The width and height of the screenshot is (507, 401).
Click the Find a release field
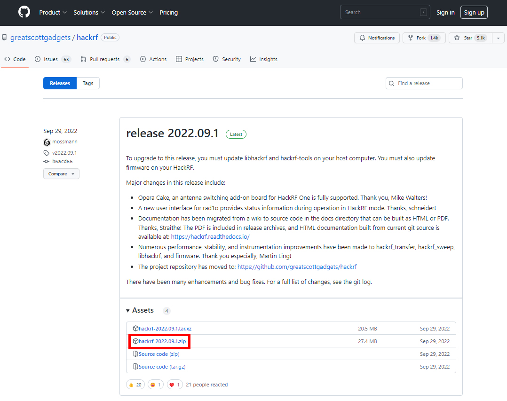click(x=424, y=83)
